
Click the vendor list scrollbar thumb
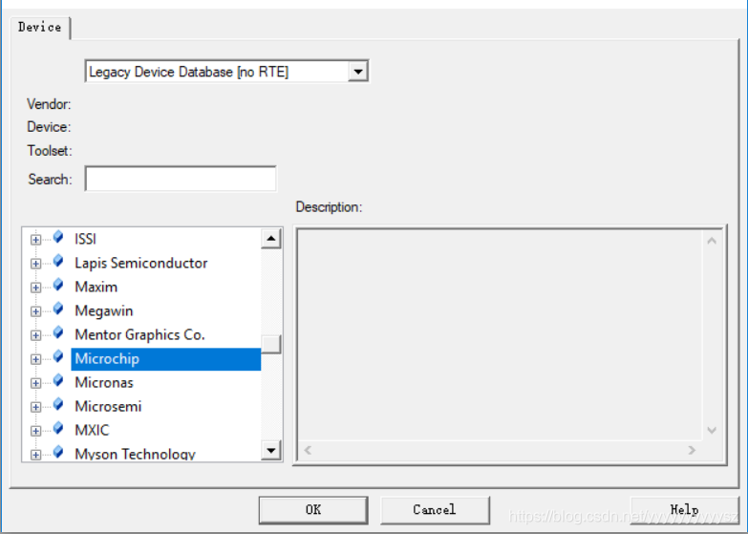pos(271,345)
